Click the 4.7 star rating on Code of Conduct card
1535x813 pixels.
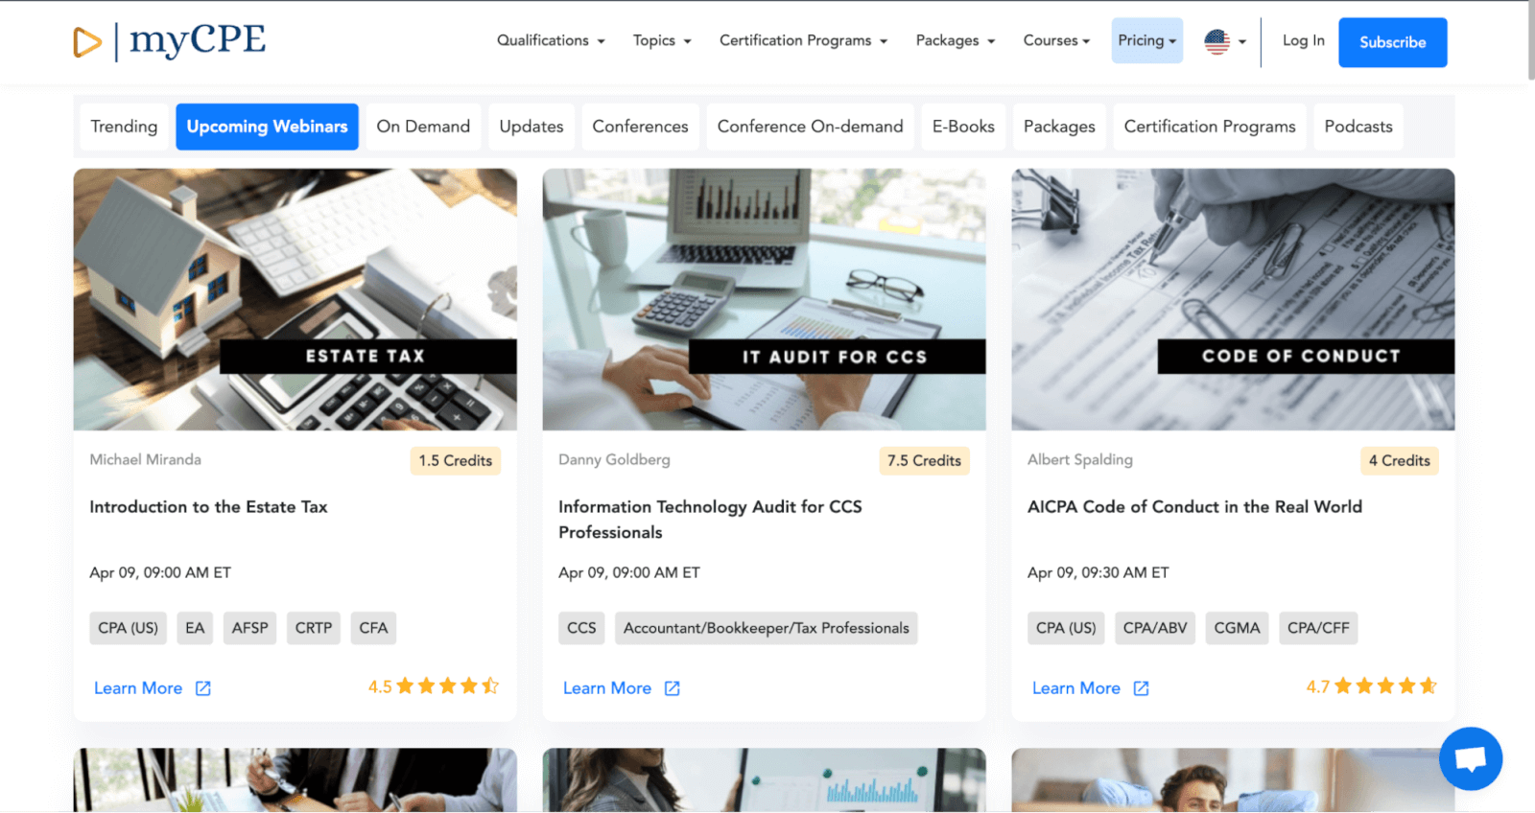click(x=1372, y=686)
